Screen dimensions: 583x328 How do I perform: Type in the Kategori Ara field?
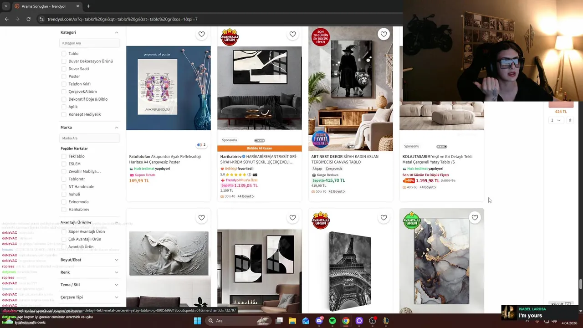coord(90,43)
